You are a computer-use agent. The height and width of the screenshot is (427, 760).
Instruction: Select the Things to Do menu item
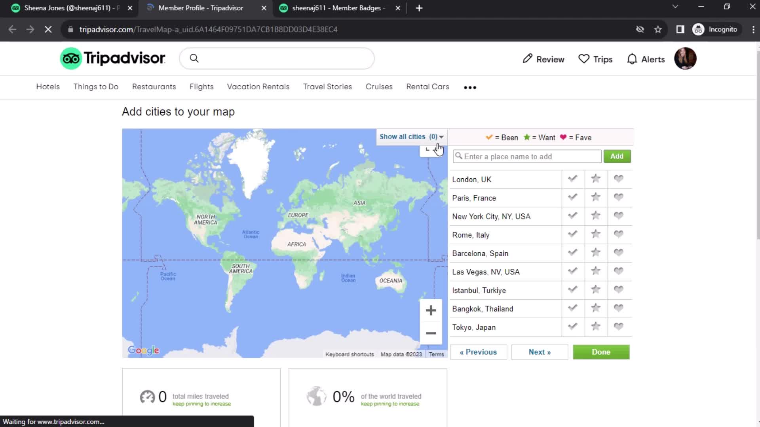[x=95, y=87]
